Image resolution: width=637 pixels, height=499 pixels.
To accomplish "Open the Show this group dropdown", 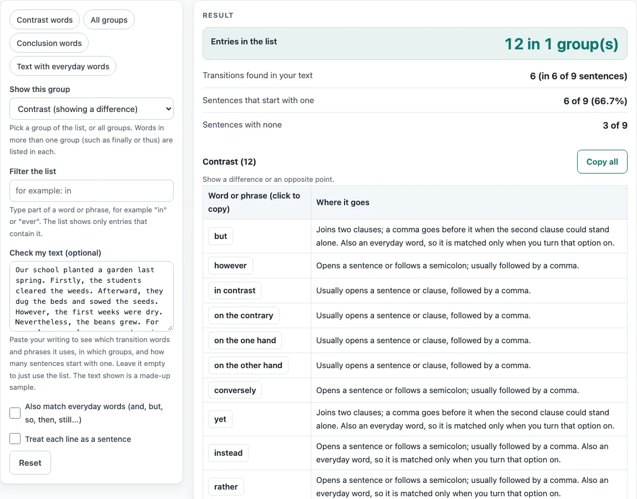I will tap(92, 109).
